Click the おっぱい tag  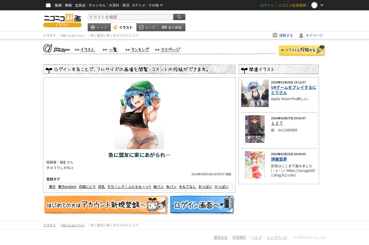[x=205, y=187]
